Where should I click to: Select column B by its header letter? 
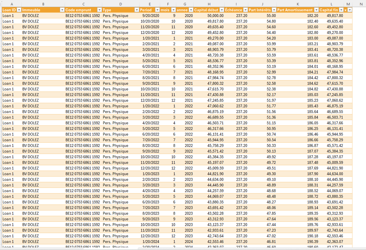click(x=43, y=4)
